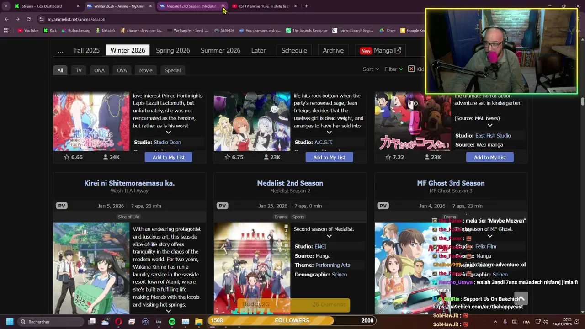The width and height of the screenshot is (585, 329).
Task: Add Studio Deen anime to My List
Action: tap(168, 157)
